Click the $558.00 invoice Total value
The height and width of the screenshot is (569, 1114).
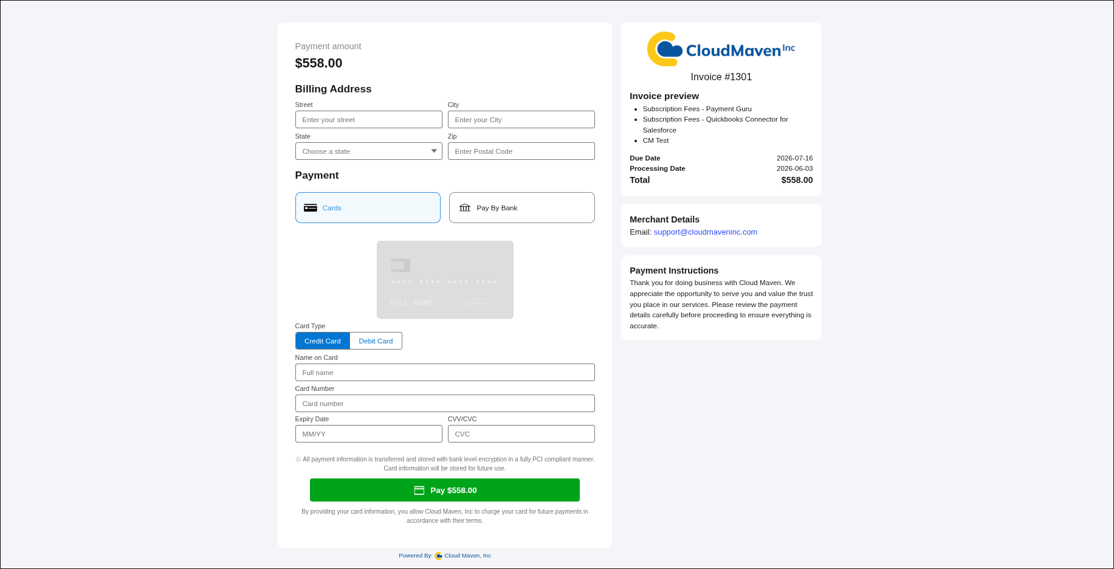point(797,180)
